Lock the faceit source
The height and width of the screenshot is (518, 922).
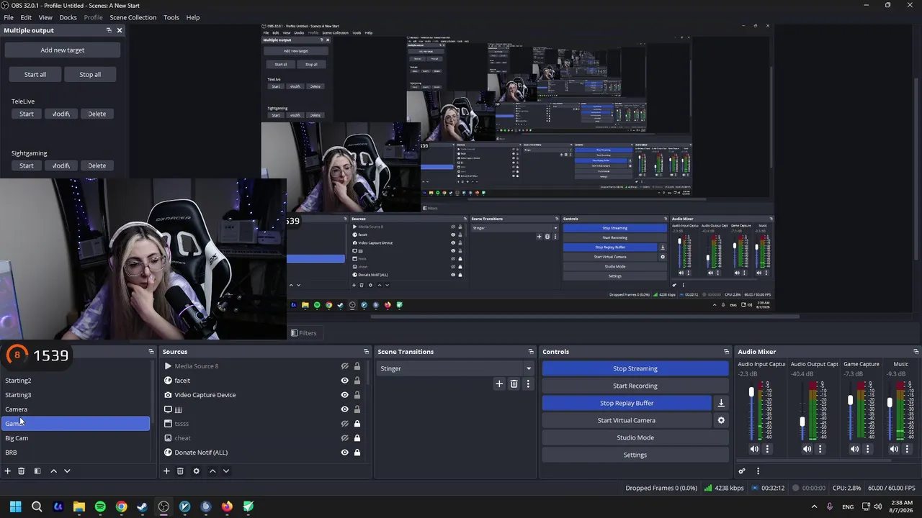[357, 381]
